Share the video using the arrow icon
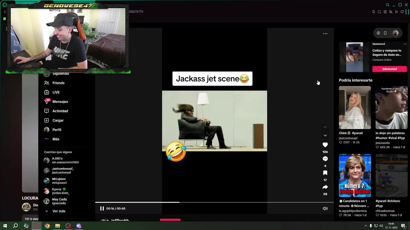The width and height of the screenshot is (410, 230). [x=325, y=187]
